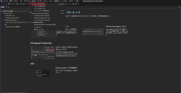
Task: Click the new item toolbar icon with plus
Action: point(9,4)
